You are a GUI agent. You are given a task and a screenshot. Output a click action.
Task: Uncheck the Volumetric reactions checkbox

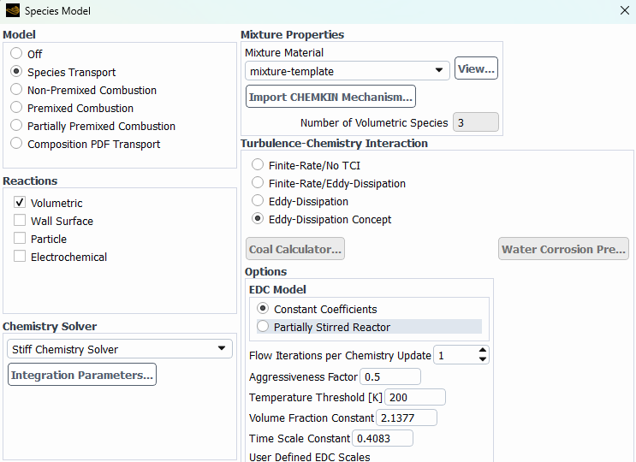click(x=20, y=203)
